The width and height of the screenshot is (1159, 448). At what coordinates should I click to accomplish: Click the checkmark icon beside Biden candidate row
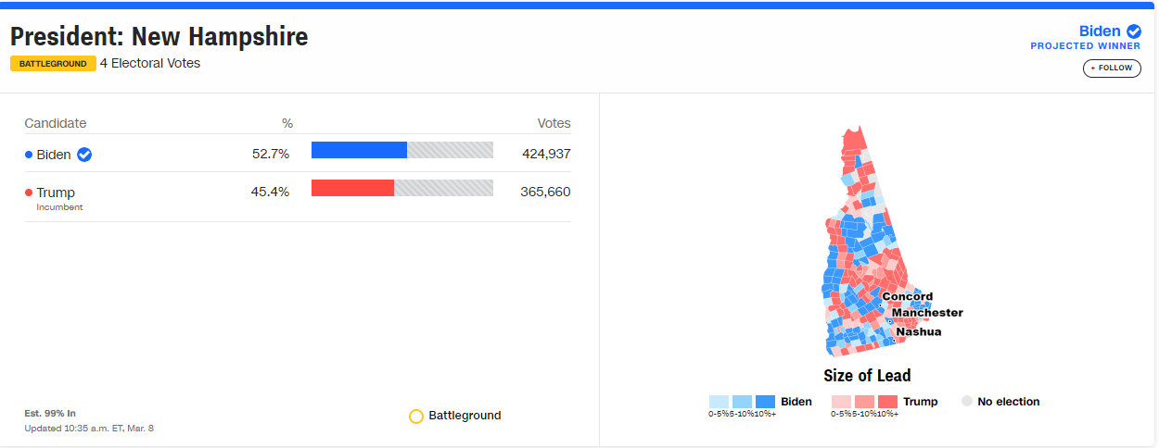point(84,155)
